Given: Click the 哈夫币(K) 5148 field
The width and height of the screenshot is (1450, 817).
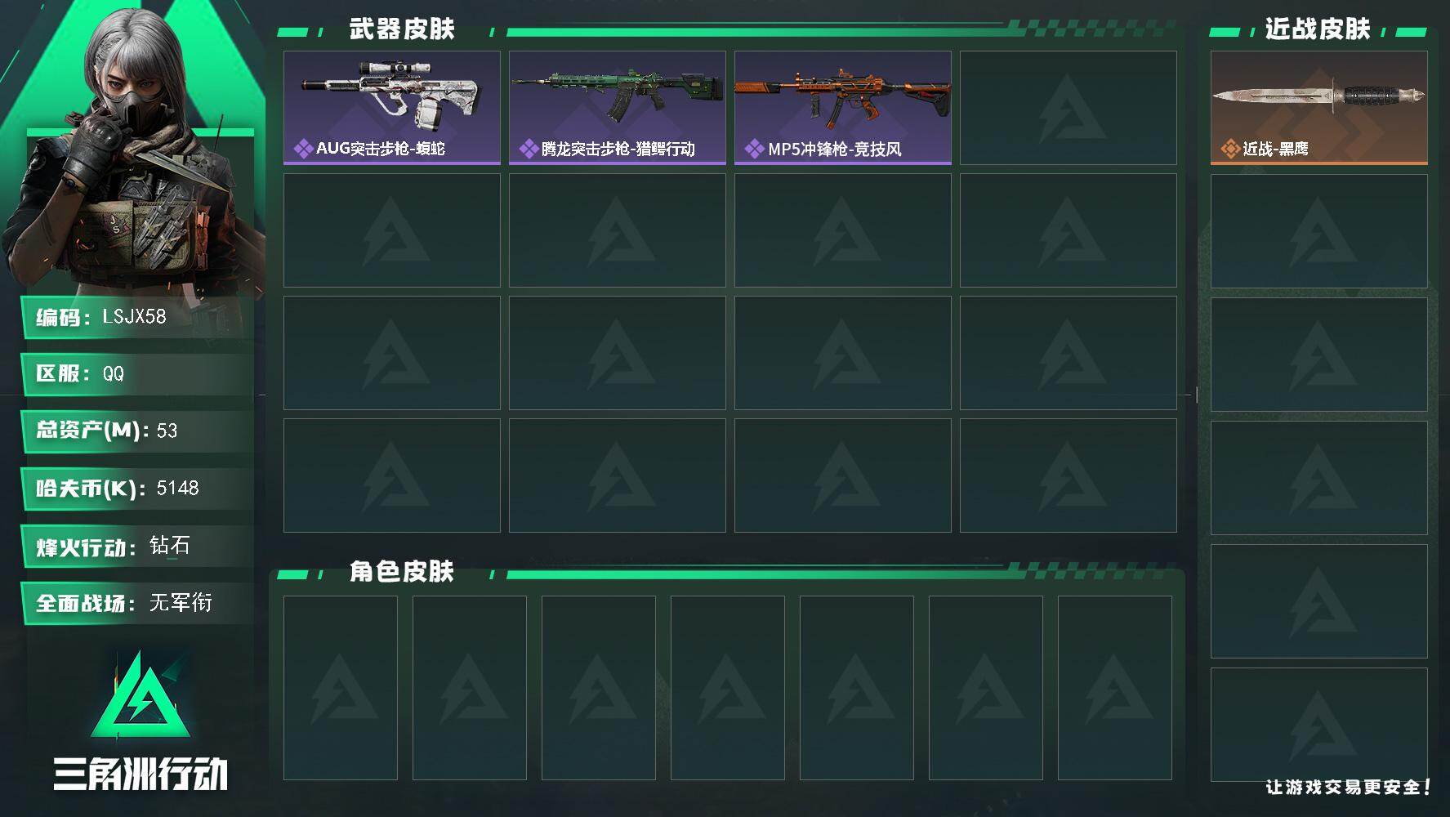Looking at the screenshot, I should pos(137,489).
